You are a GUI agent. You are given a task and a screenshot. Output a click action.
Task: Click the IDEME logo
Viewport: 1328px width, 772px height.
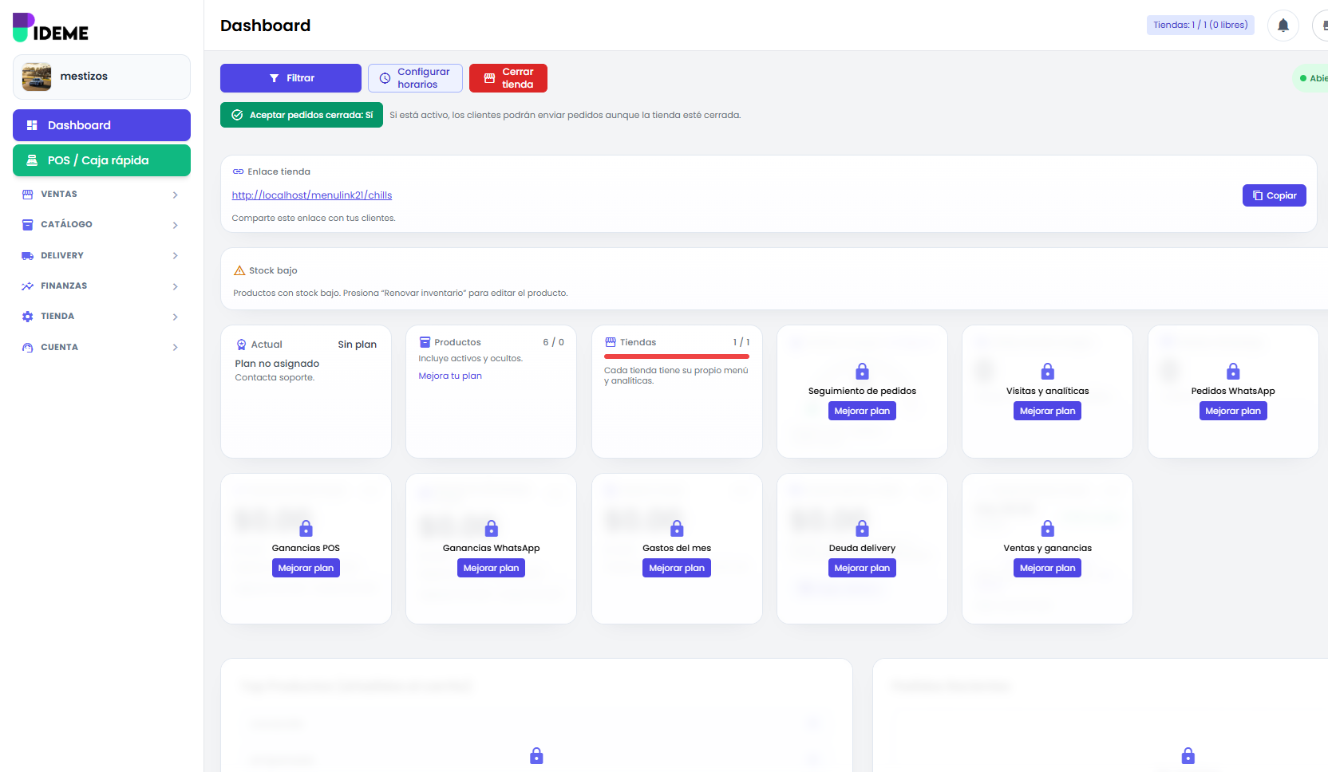[50, 27]
